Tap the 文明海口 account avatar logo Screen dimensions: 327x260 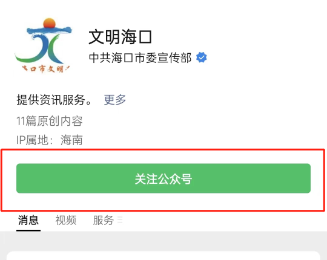pos(44,45)
